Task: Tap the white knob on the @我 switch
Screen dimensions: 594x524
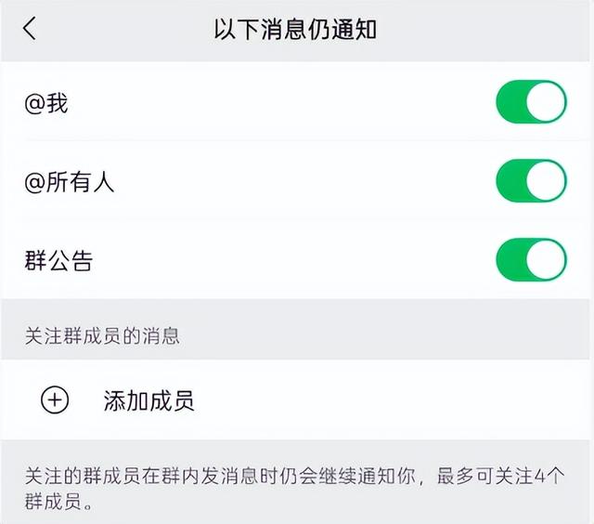Action: (548, 102)
